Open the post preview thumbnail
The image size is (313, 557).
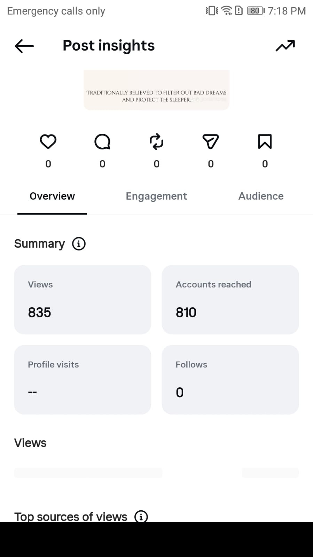pos(156,90)
